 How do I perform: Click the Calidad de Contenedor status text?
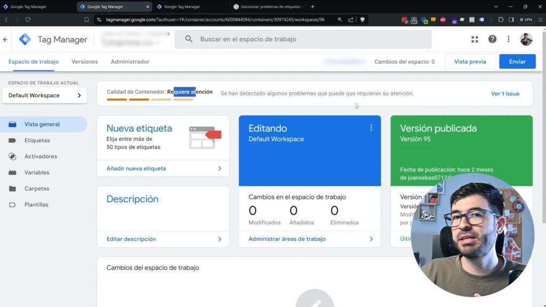click(159, 92)
